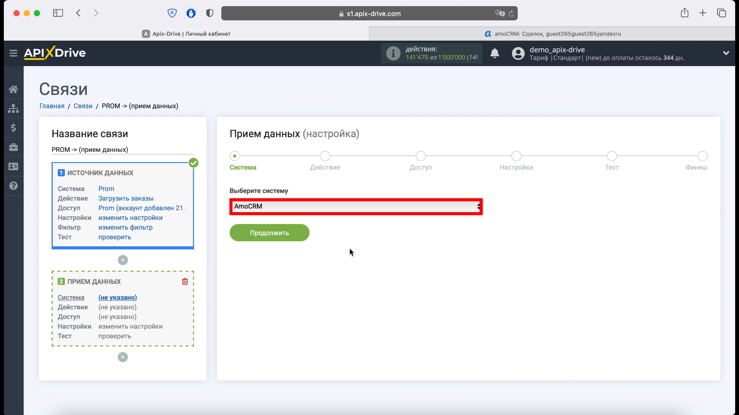
Task: Click изменить настройки in the source block
Action: click(130, 217)
